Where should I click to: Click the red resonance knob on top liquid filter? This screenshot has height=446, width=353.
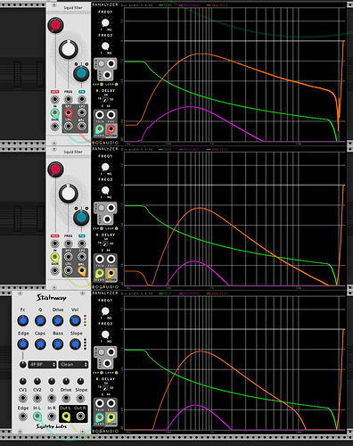[55, 25]
